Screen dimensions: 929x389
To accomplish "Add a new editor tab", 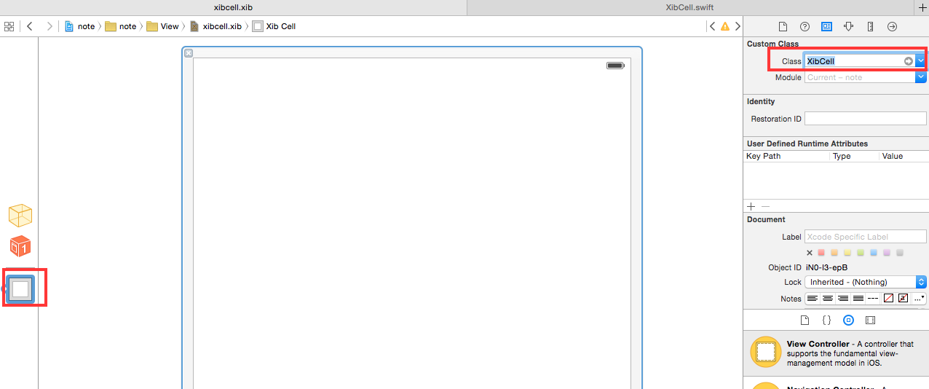I will click(922, 7).
